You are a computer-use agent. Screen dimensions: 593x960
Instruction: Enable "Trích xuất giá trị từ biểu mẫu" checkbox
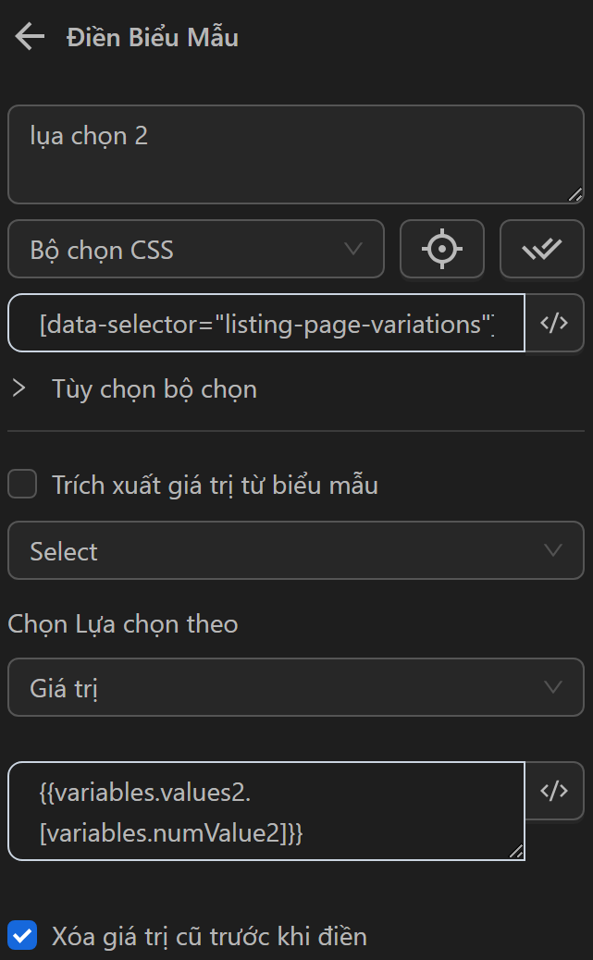click(22, 485)
